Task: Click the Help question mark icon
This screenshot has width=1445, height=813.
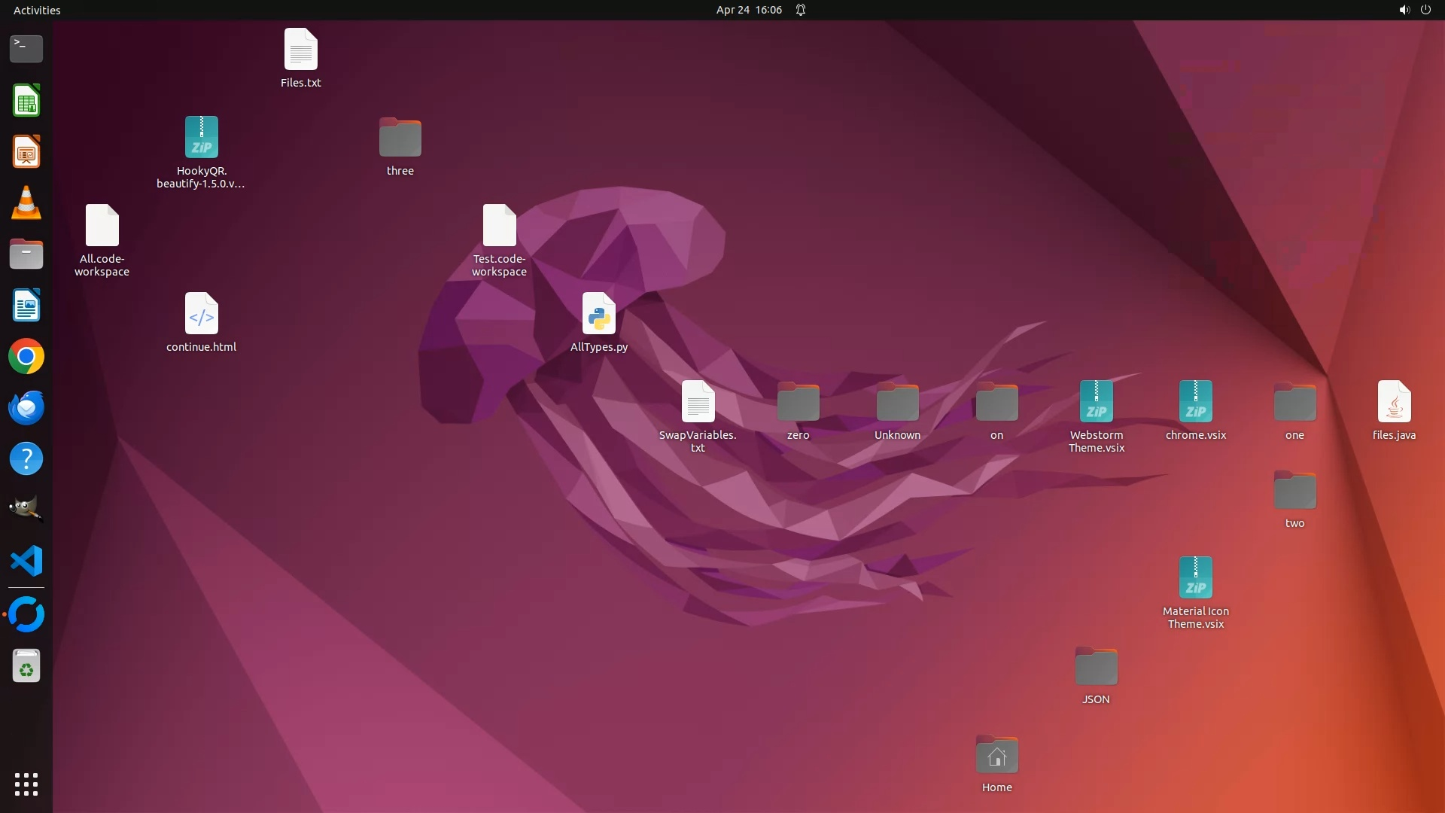Action: pyautogui.click(x=26, y=459)
